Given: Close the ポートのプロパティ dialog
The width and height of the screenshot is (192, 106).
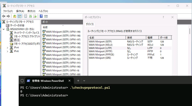Looking at the screenshot, I should click(172, 17).
